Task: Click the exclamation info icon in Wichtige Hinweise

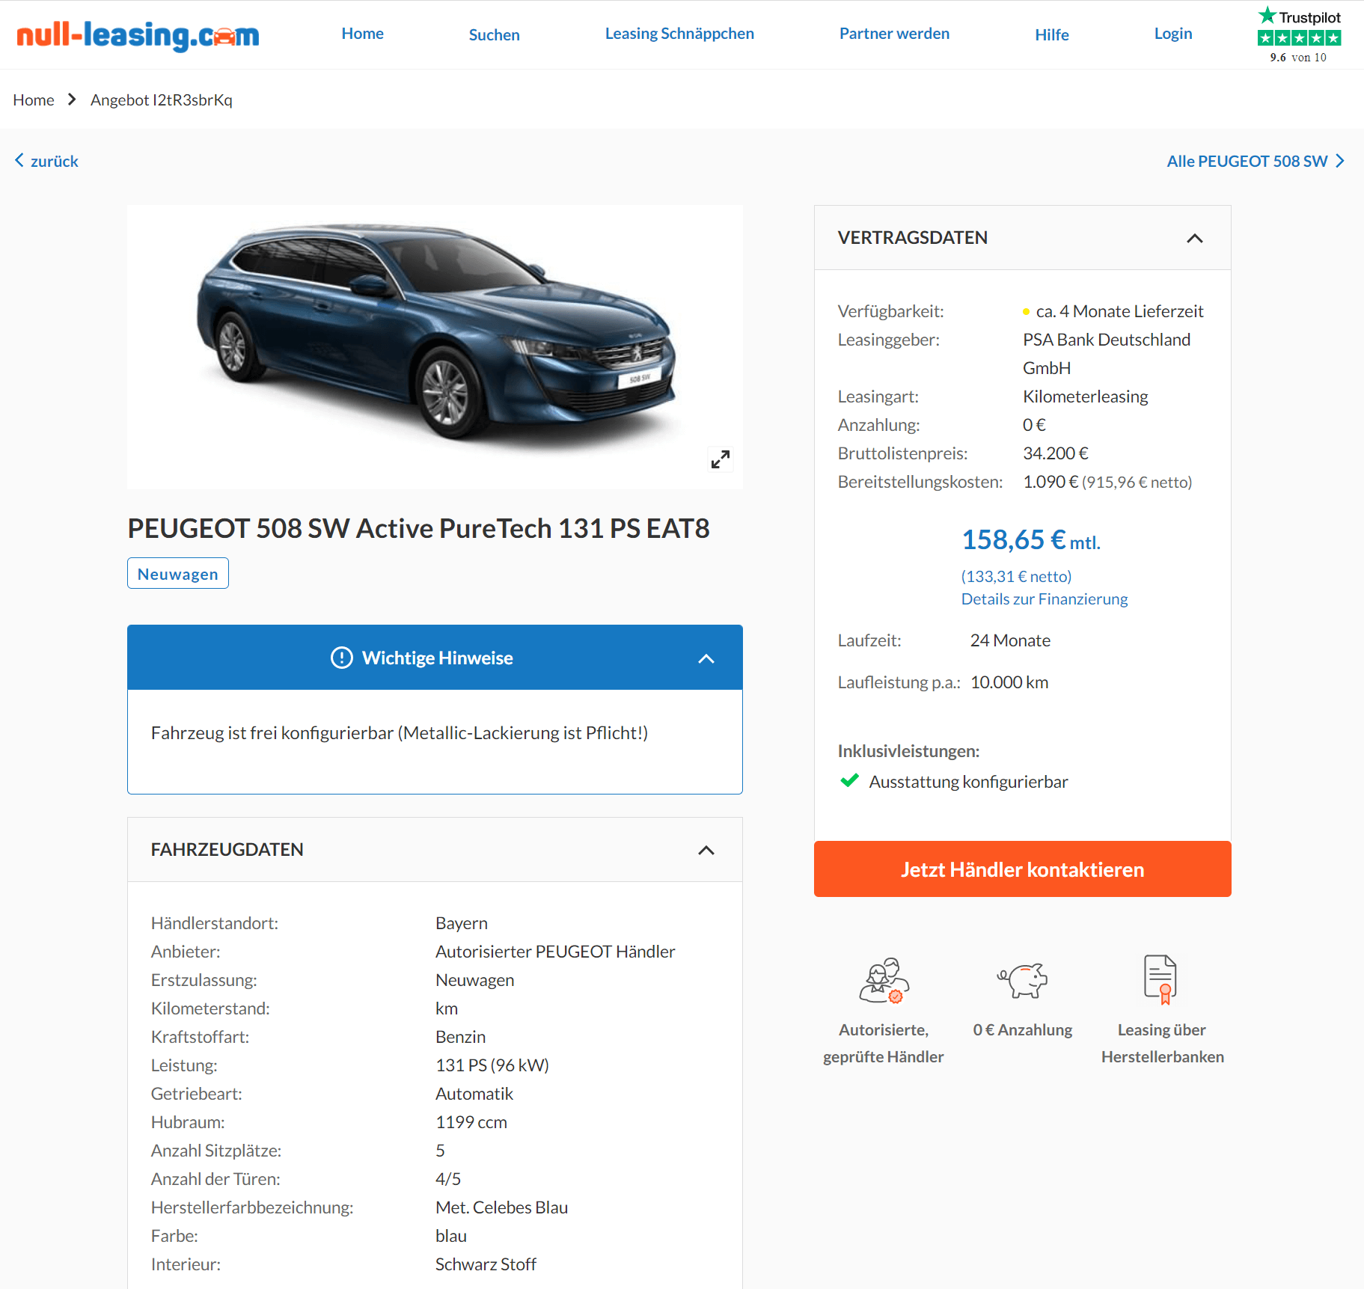Action: coord(341,658)
